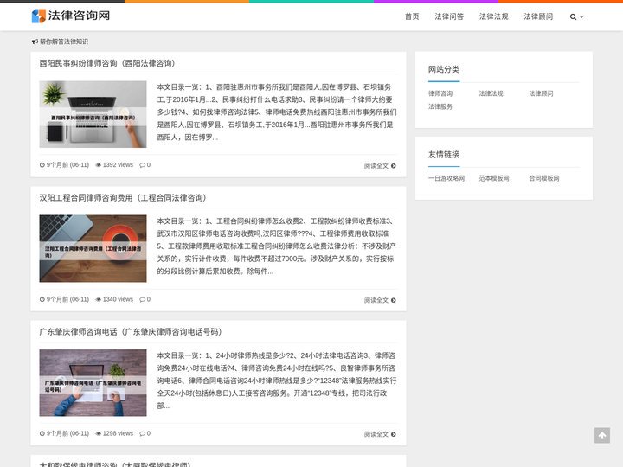Screen dimensions: 623x467
Task: Click the comment bubble in 汉阳 article footer
Action: (142, 299)
